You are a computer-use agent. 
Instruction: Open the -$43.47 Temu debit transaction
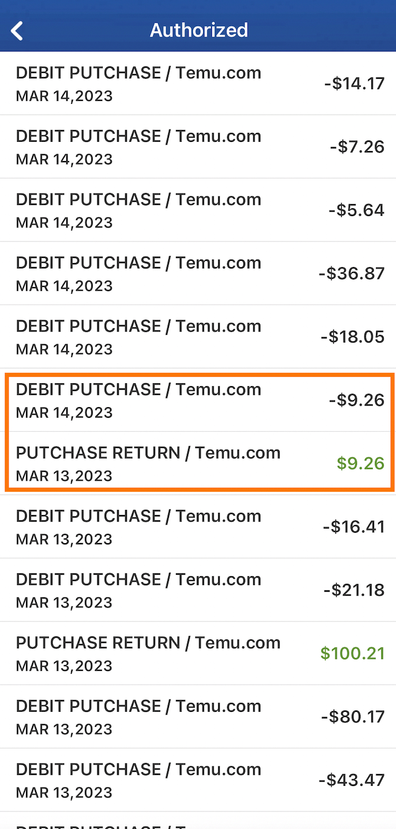click(198, 780)
